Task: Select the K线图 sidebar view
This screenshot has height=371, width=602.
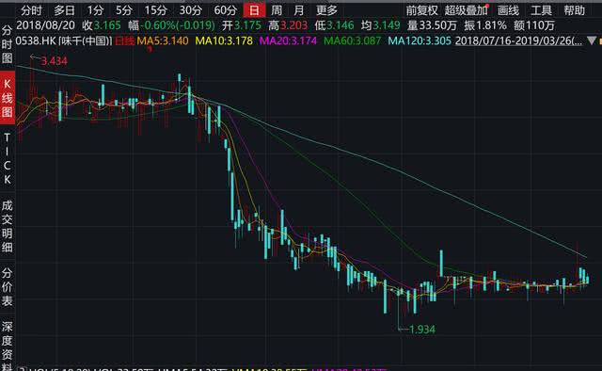Action: click(8, 98)
